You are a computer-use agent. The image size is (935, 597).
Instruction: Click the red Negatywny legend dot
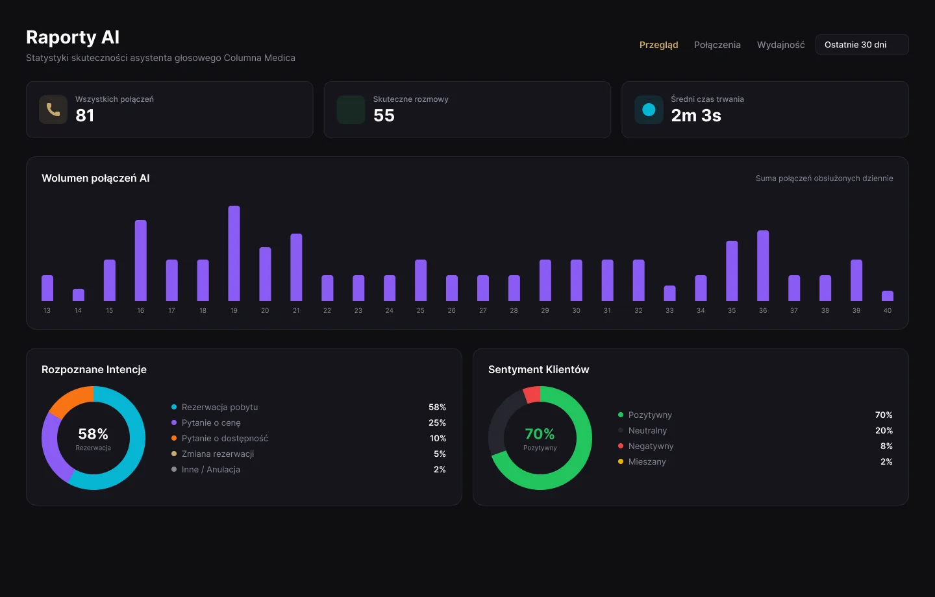point(621,446)
